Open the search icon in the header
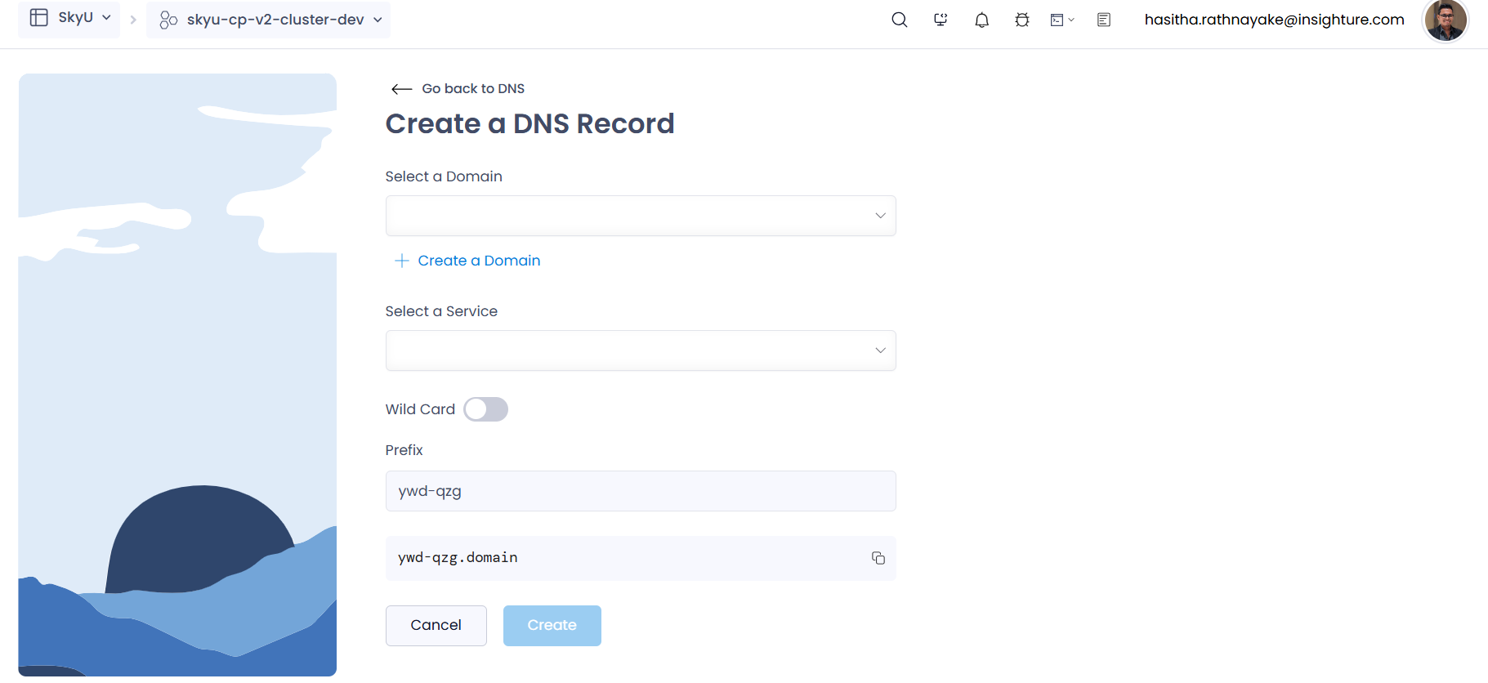 (899, 20)
